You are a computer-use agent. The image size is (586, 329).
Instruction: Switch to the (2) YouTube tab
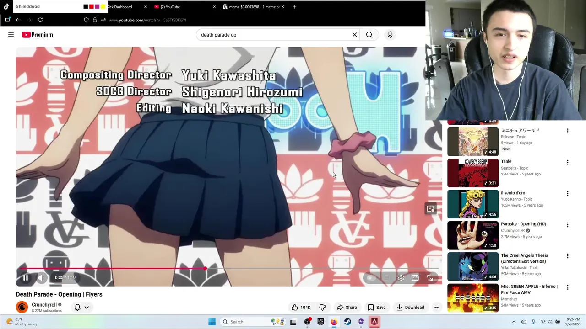(184, 7)
